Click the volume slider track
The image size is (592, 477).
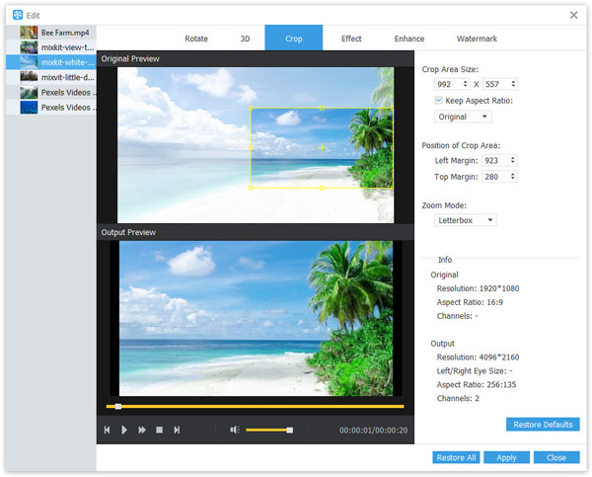[x=266, y=430]
